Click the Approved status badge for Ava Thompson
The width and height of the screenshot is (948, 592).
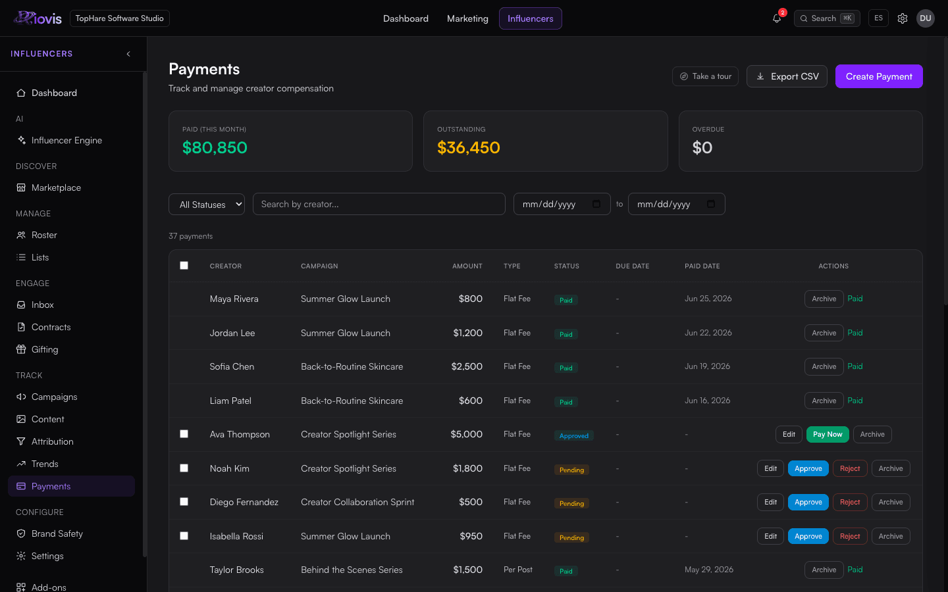coord(574,435)
